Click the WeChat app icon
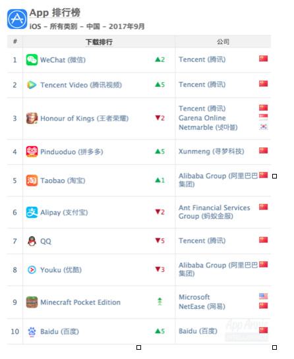The image size is (294, 359). (x=32, y=60)
